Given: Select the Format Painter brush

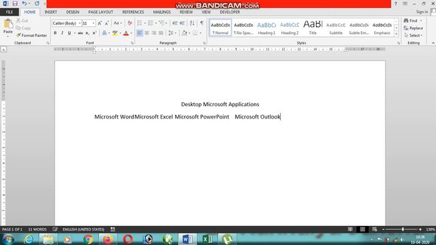Looking at the screenshot, I should pos(31,35).
